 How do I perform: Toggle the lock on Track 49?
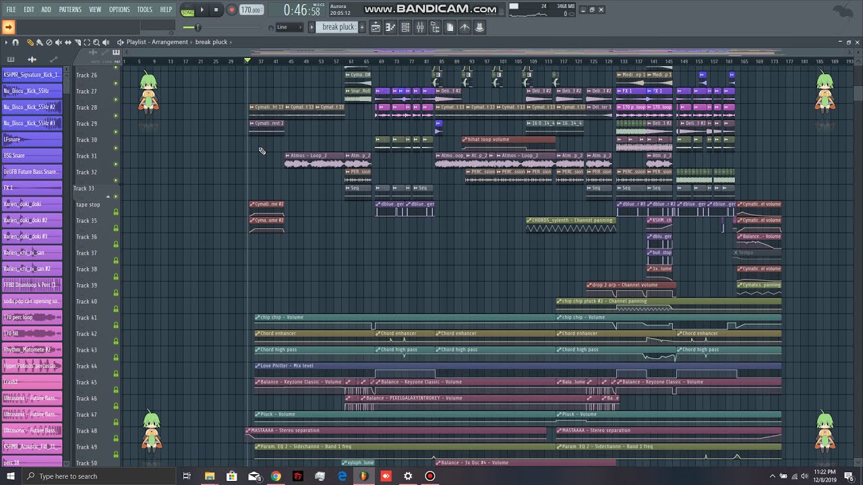tap(116, 454)
